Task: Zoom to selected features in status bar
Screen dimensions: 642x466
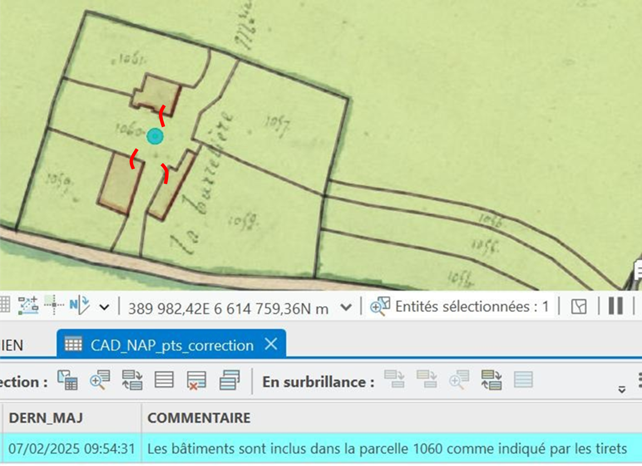Action: coord(380,306)
